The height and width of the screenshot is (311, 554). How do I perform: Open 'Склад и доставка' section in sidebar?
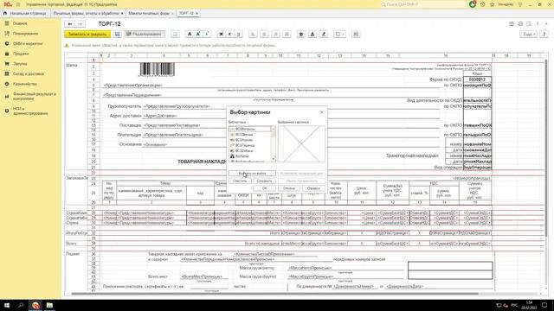coord(29,74)
